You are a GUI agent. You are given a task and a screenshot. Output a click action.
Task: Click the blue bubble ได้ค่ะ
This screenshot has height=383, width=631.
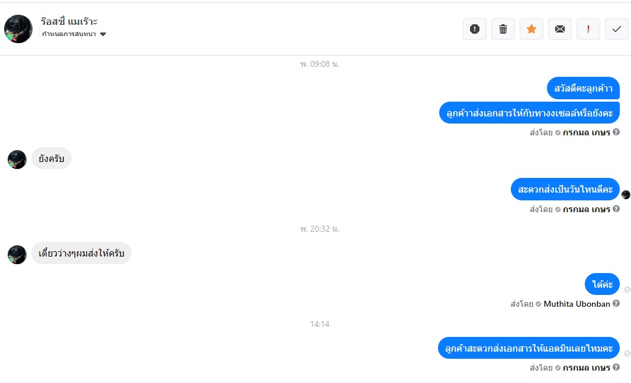[602, 284]
